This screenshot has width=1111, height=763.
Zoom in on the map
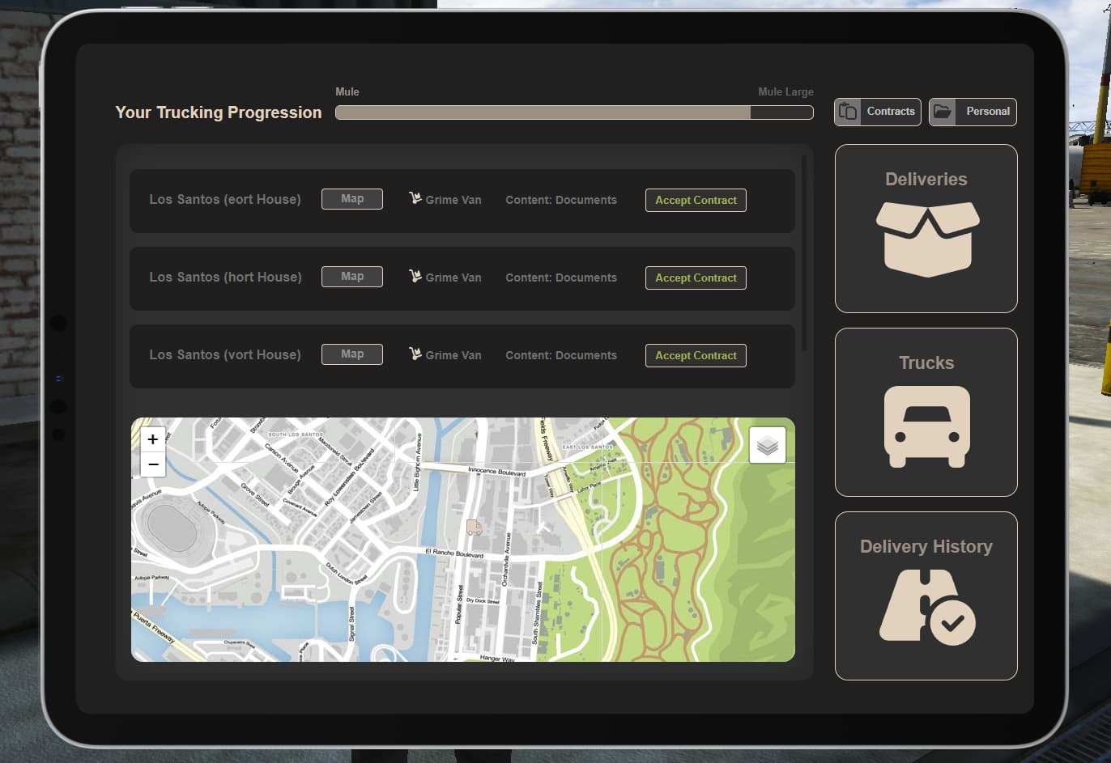tap(153, 439)
